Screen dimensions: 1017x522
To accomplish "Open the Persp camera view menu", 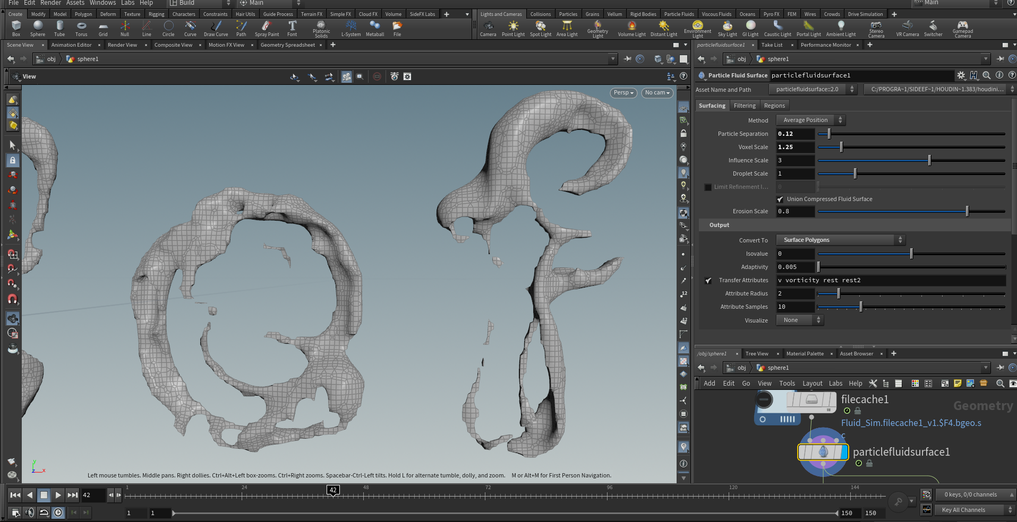I will [x=623, y=93].
